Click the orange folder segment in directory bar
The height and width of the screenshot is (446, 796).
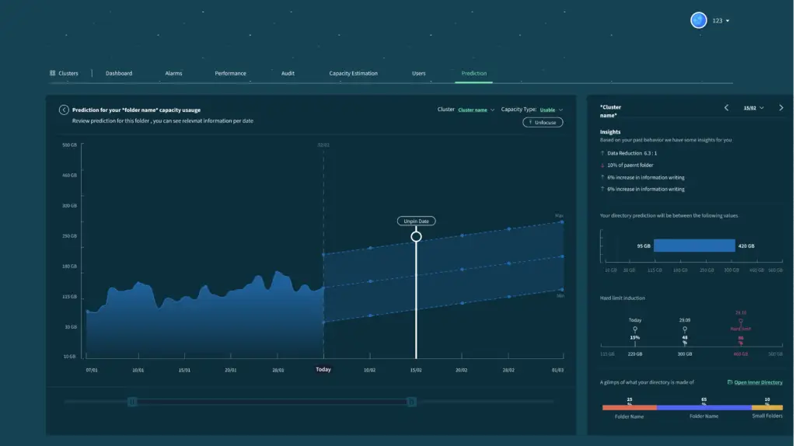(629, 407)
